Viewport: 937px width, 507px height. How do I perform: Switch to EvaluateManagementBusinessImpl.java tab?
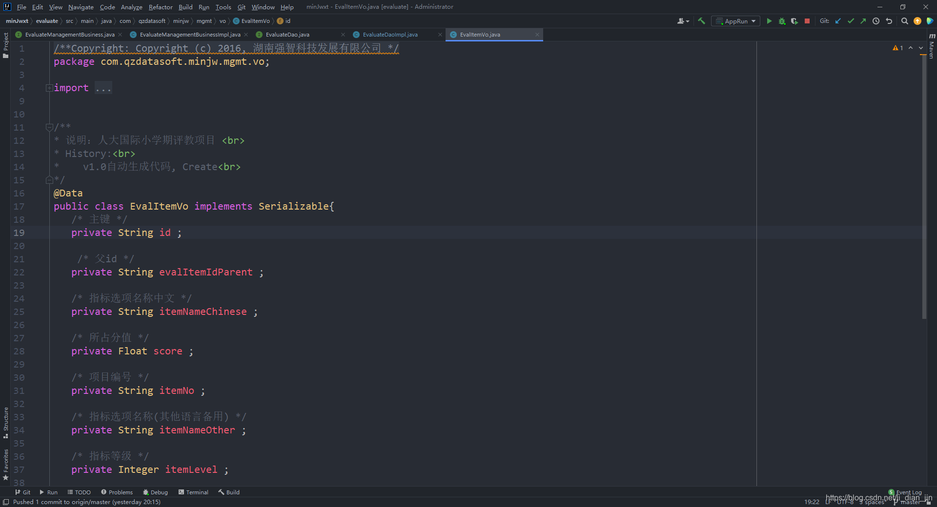click(x=190, y=35)
